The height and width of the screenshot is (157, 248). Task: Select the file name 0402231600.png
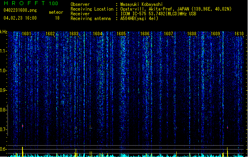pos(20,10)
